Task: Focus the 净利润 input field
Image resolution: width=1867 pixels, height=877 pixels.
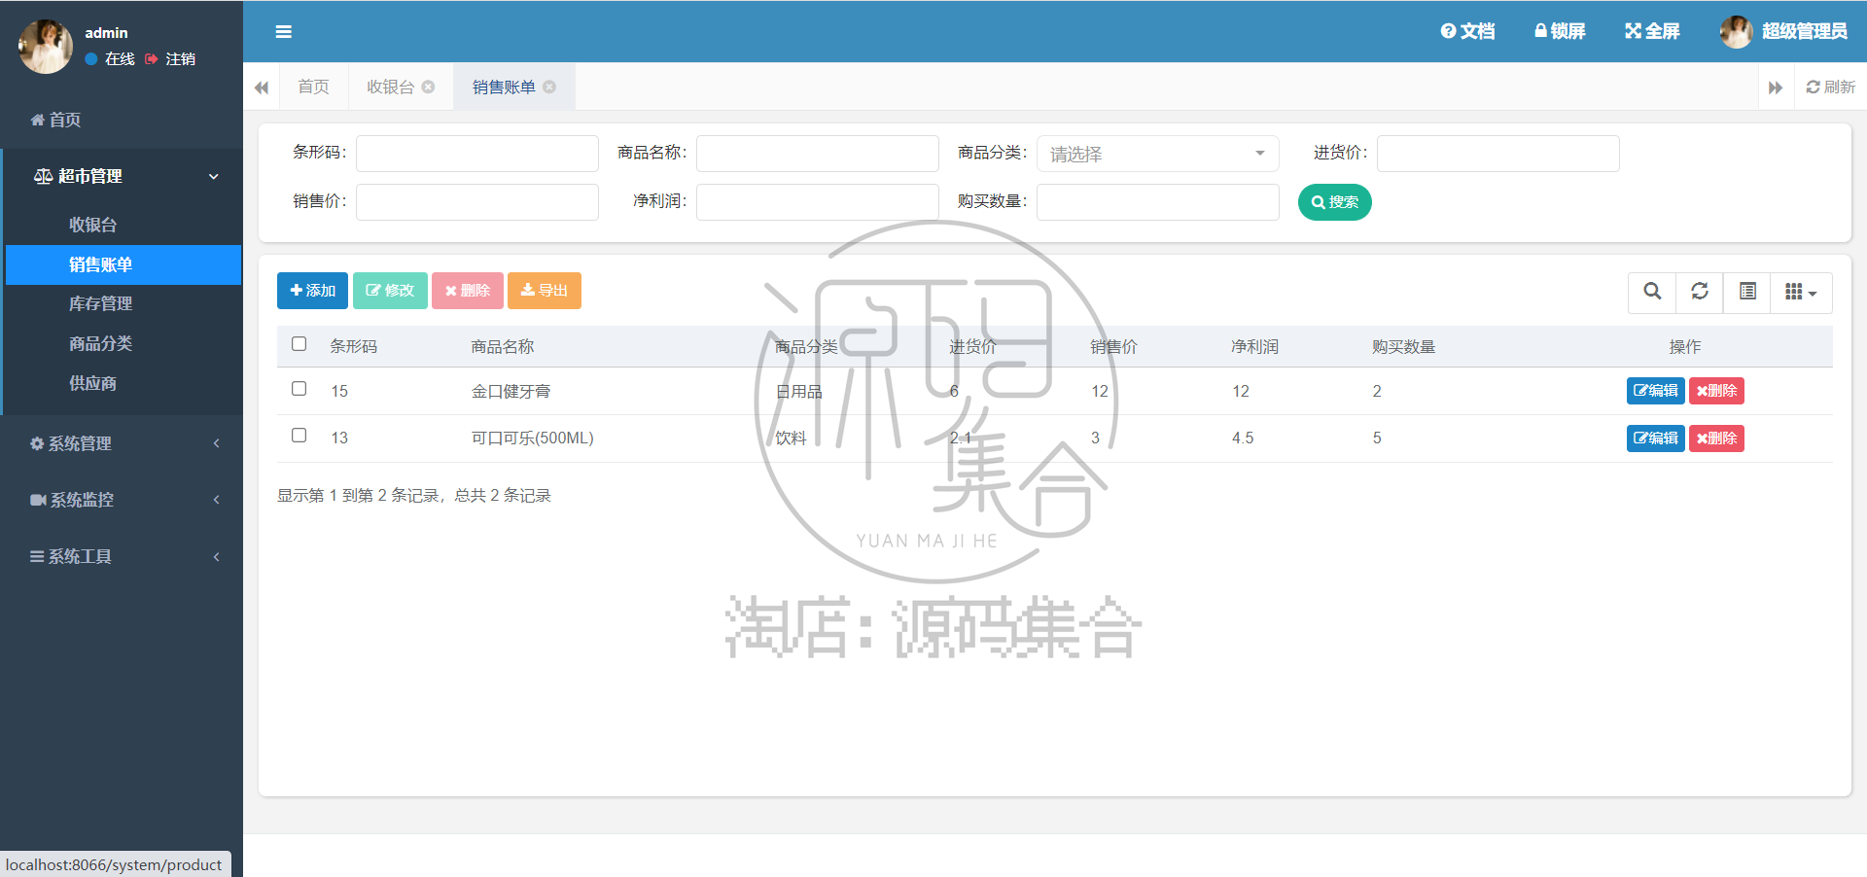Action: point(818,202)
